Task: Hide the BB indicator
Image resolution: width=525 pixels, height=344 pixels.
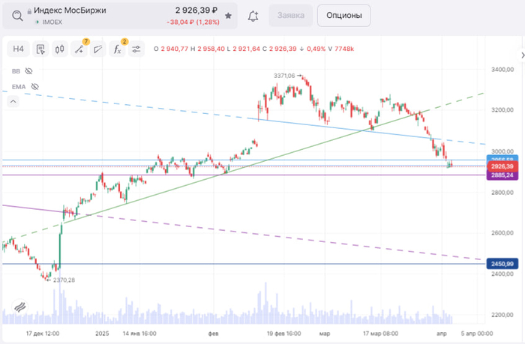Action: pyautogui.click(x=29, y=71)
